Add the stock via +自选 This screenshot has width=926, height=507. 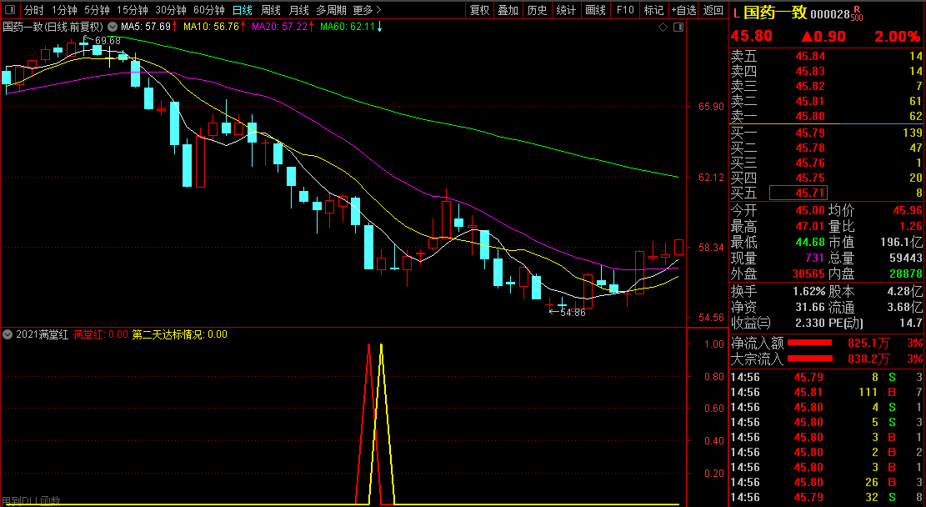684,10
